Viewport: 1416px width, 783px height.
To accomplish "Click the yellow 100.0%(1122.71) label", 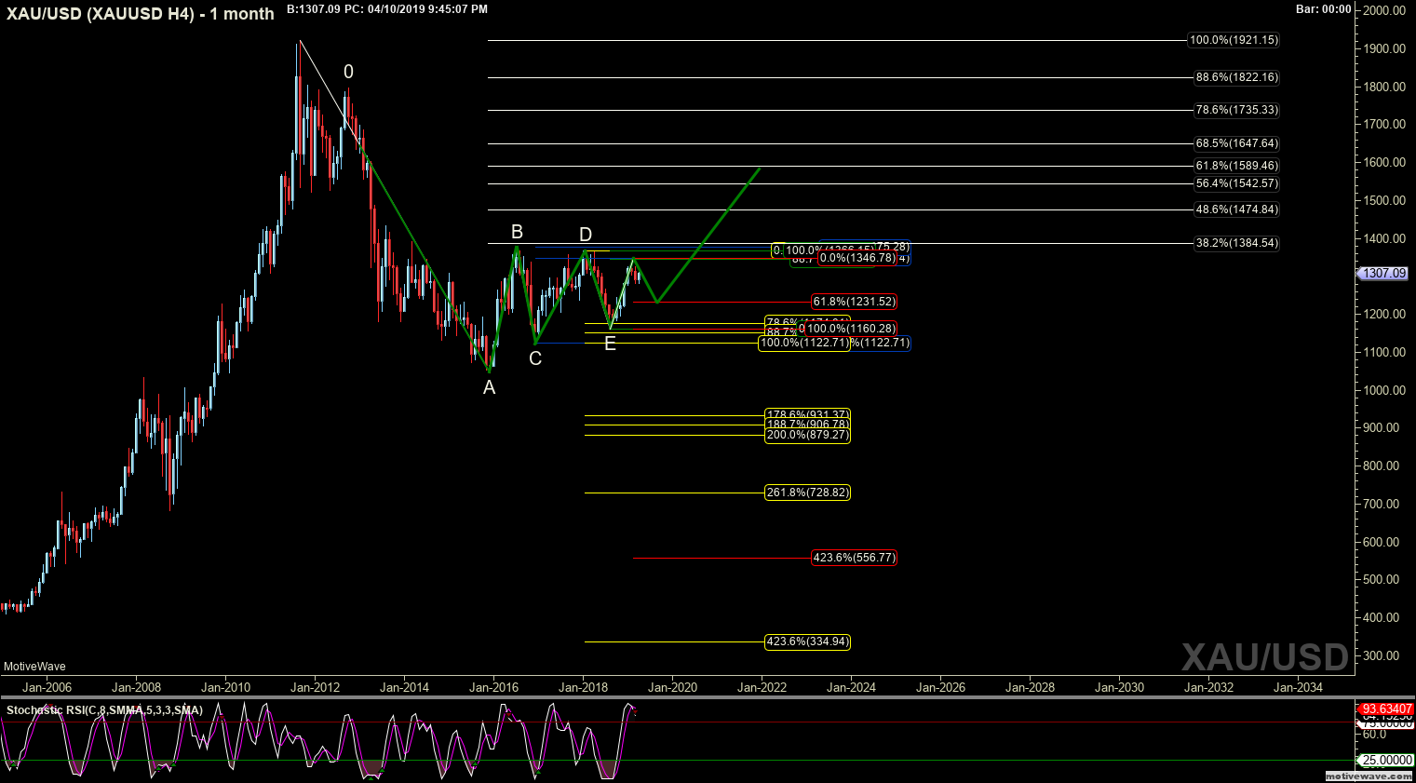I will 804,343.
